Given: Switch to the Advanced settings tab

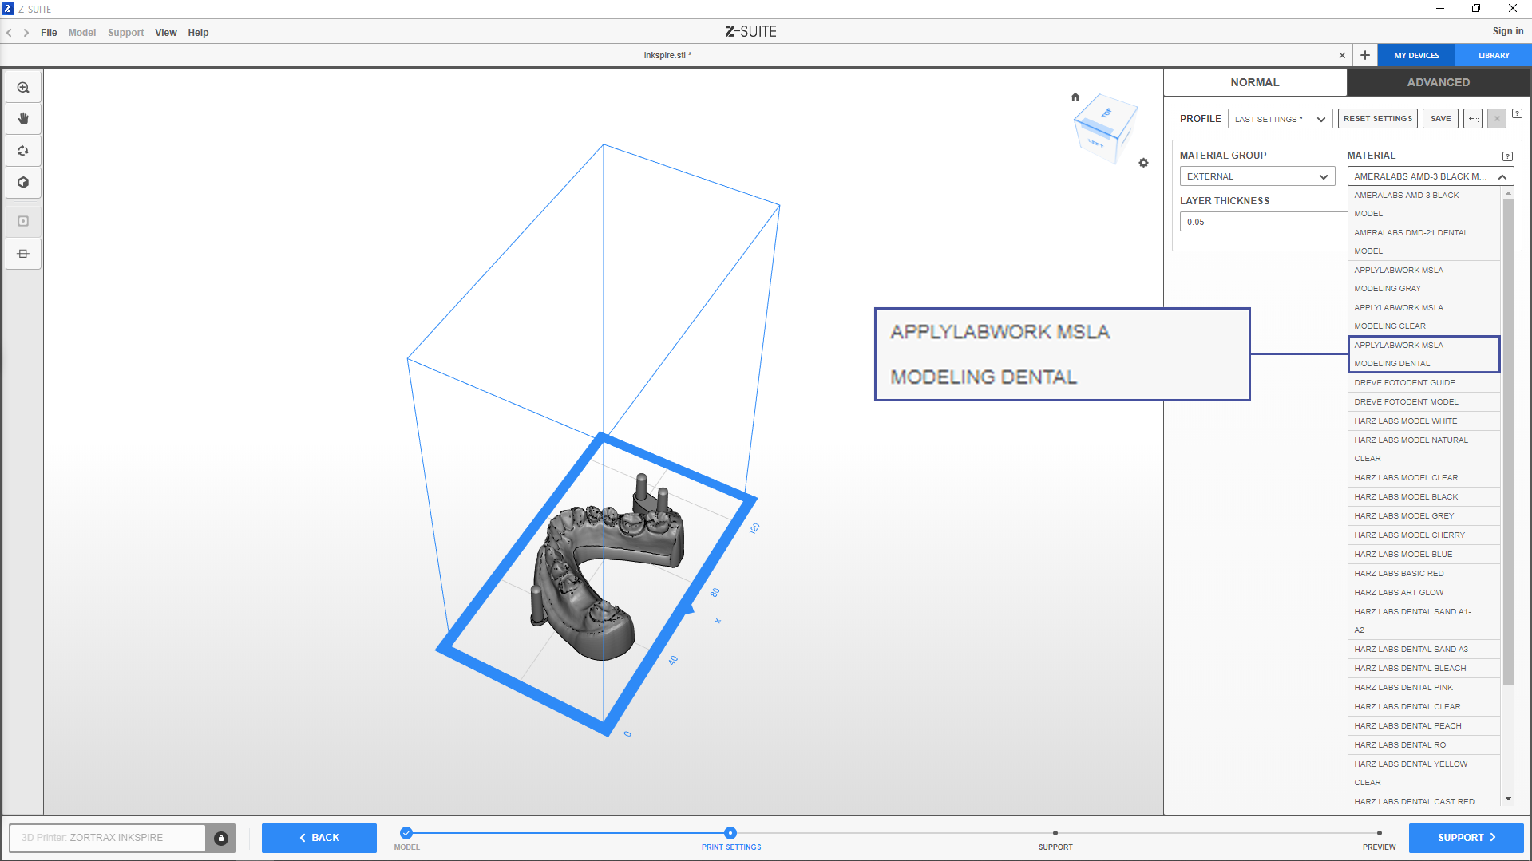Looking at the screenshot, I should click(x=1438, y=82).
